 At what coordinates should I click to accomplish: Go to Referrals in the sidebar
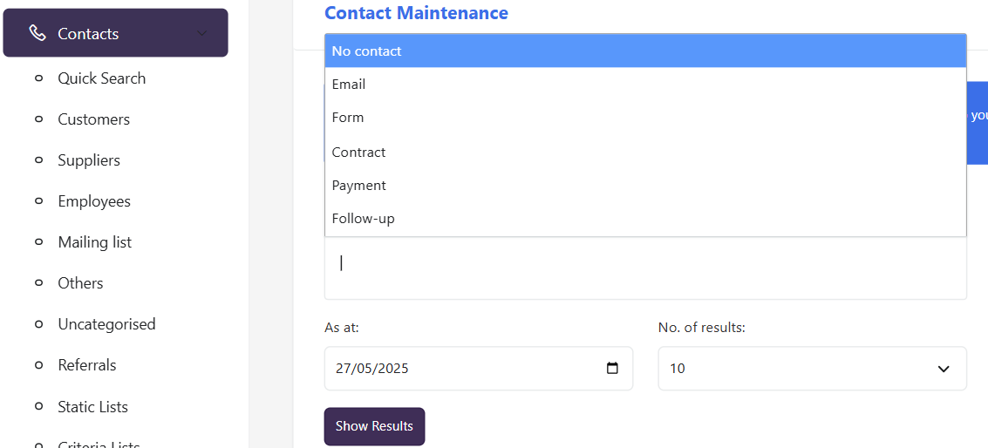[x=87, y=365]
